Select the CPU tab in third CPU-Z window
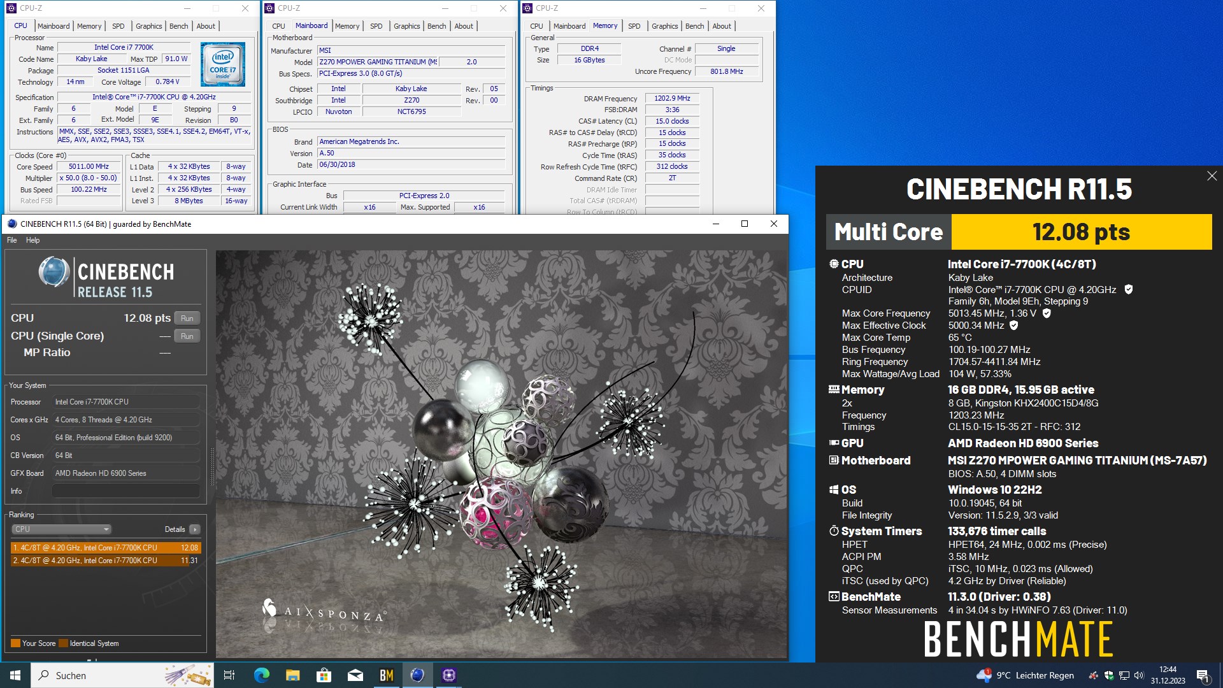The image size is (1223, 688). [x=536, y=26]
